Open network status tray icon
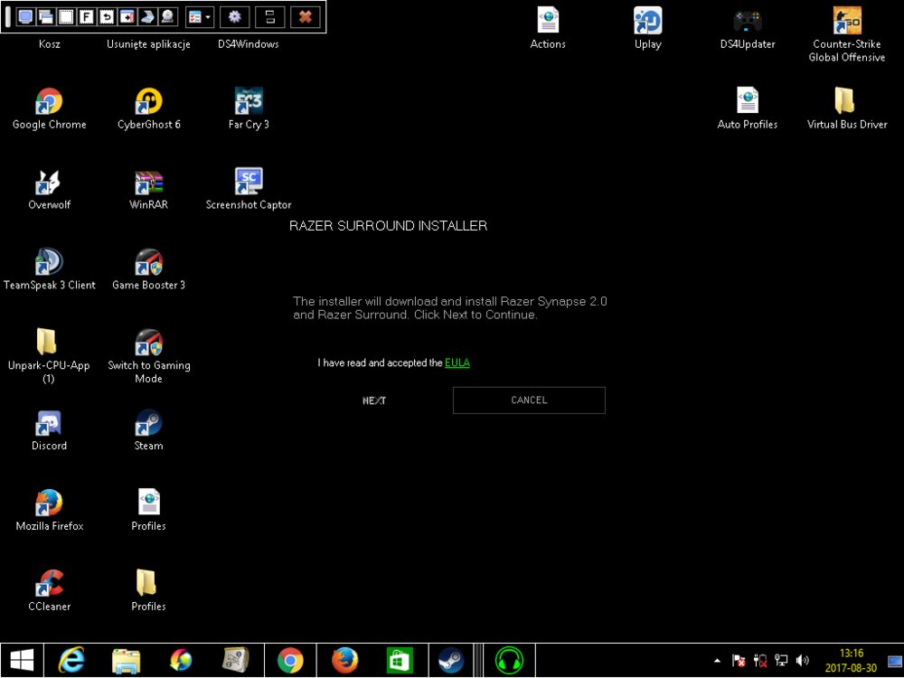The height and width of the screenshot is (678, 904). 781,661
